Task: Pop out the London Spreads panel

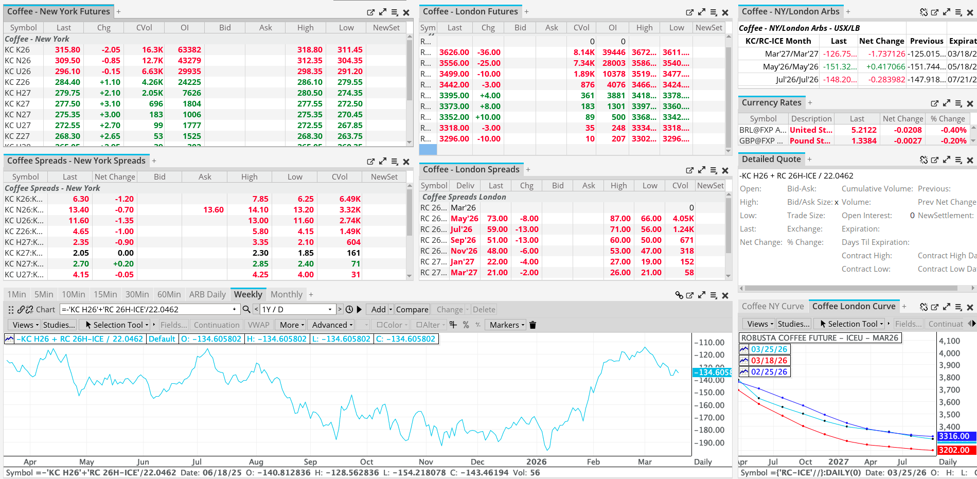Action: [689, 170]
